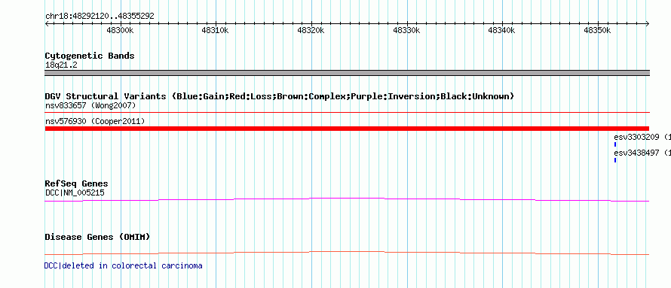Viewport: 671px width, 288px height.
Task: Click the left arrow end of the ruler
Action: (47, 23)
